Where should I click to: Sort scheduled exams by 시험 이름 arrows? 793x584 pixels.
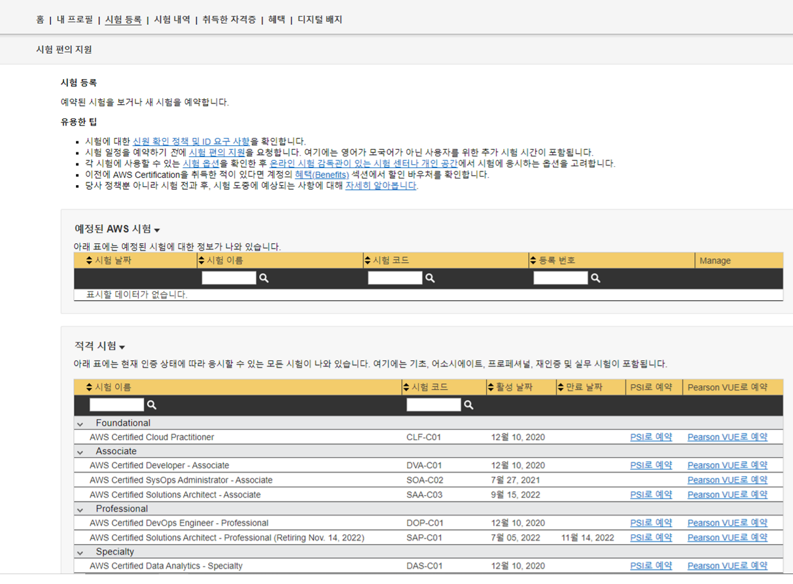point(202,260)
